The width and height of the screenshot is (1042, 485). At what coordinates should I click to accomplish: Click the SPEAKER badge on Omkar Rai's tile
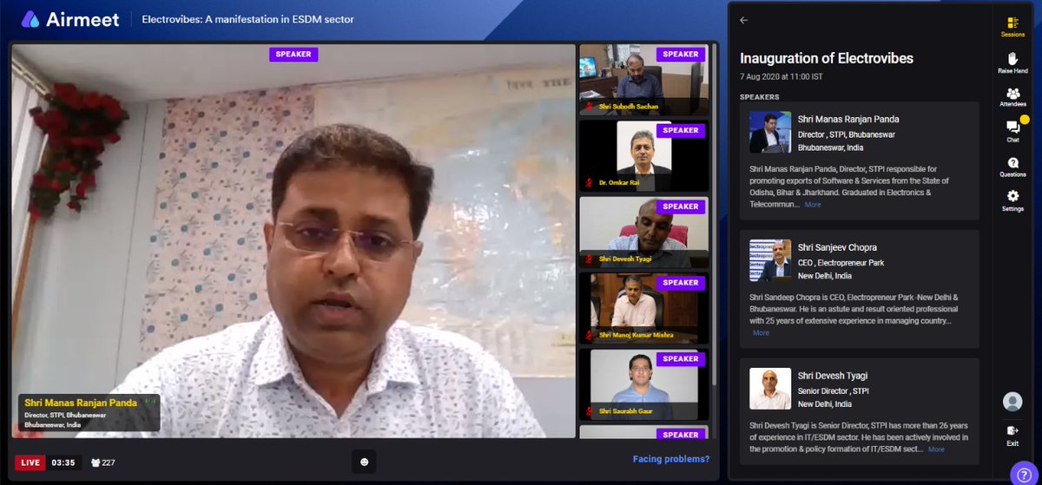(681, 130)
